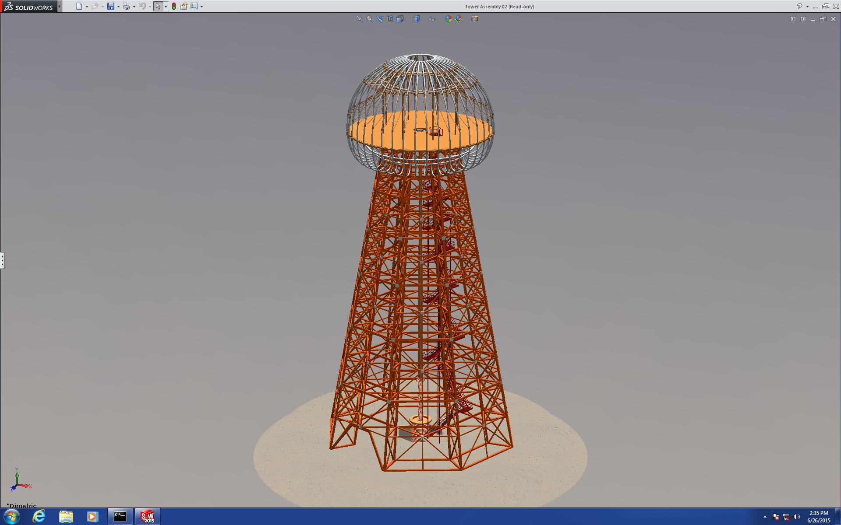Open Internet Explorer from the taskbar
This screenshot has height=525, width=841.
point(39,516)
